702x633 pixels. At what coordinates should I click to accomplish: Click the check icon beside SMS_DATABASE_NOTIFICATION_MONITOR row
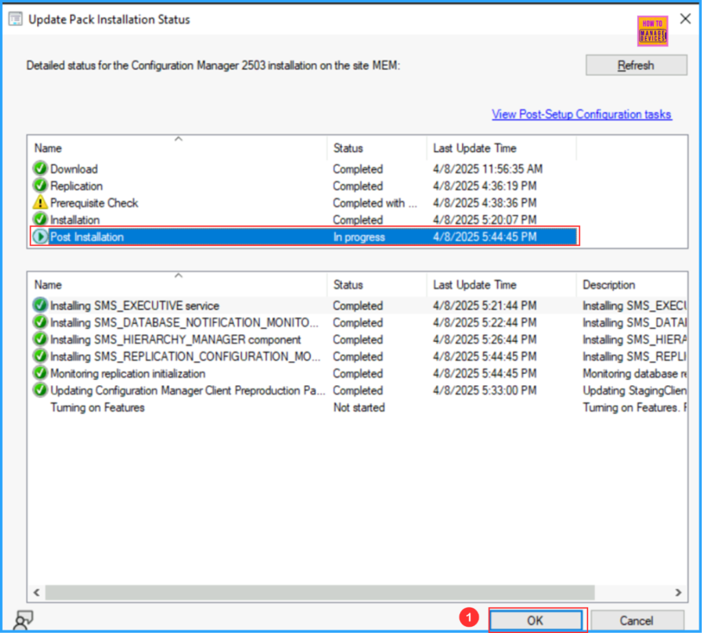click(40, 323)
